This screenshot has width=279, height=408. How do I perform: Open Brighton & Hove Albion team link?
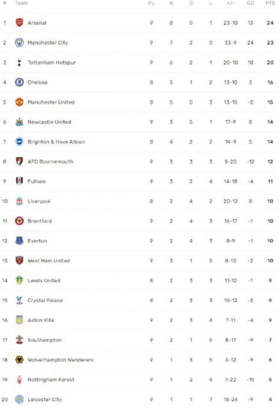(56, 142)
